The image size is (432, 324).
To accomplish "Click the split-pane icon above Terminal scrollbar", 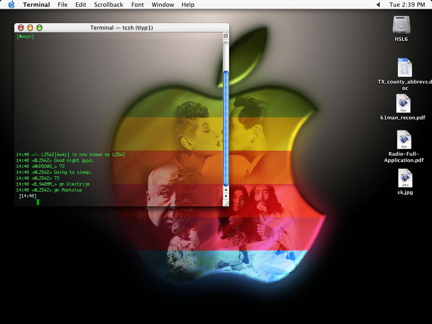I will coord(226,36).
